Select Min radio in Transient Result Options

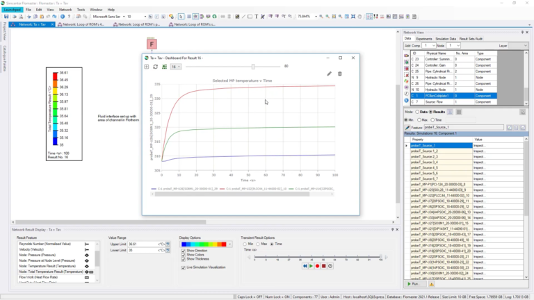click(245, 244)
